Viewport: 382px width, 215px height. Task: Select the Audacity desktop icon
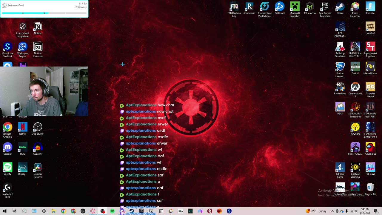(x=38, y=149)
